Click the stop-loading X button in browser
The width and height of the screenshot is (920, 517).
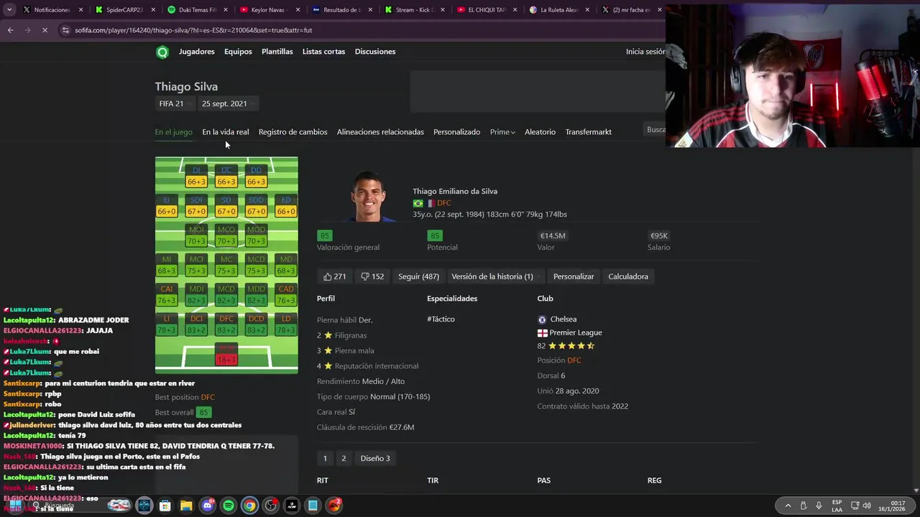44,30
